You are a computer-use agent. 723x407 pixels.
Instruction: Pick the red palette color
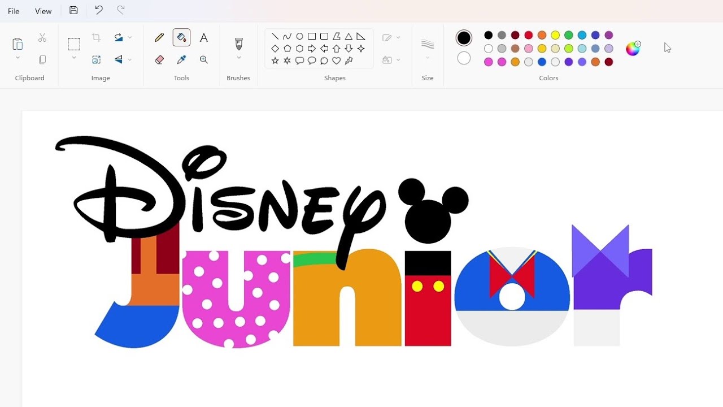(529, 35)
